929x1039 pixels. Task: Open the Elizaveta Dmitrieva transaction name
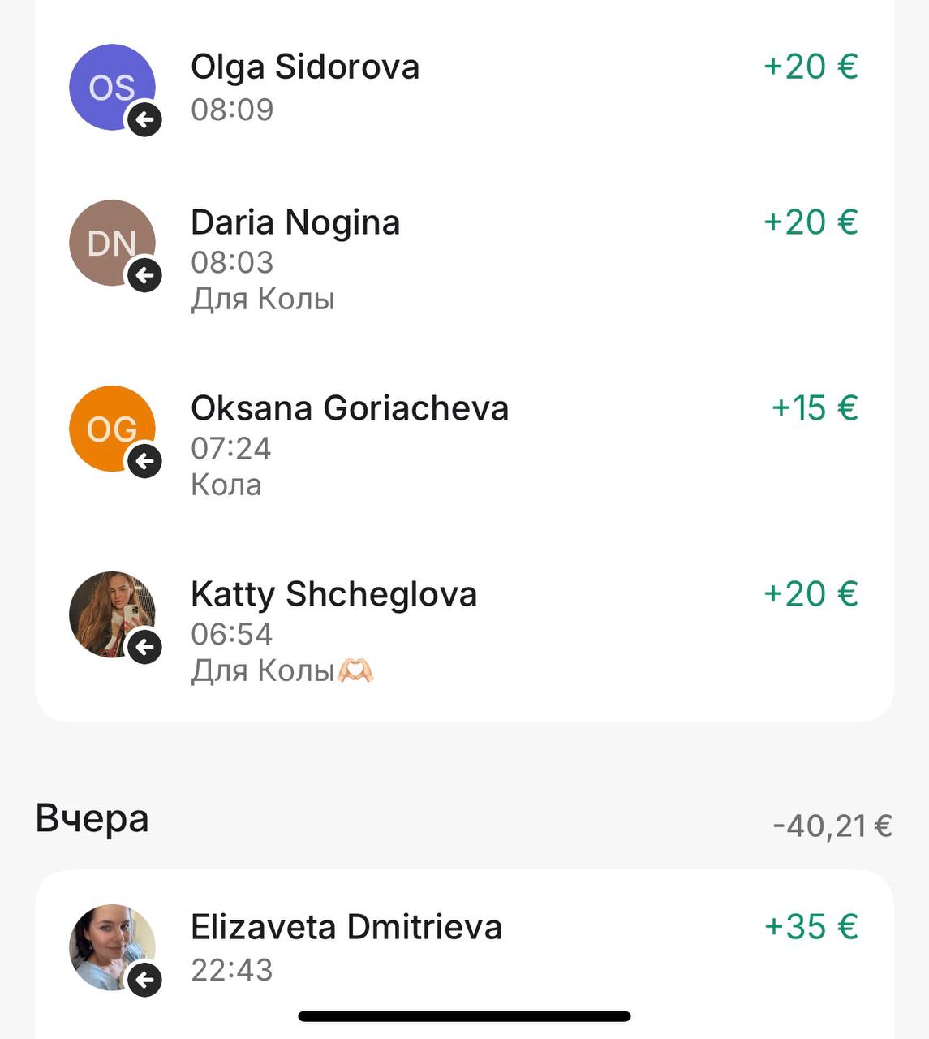346,928
